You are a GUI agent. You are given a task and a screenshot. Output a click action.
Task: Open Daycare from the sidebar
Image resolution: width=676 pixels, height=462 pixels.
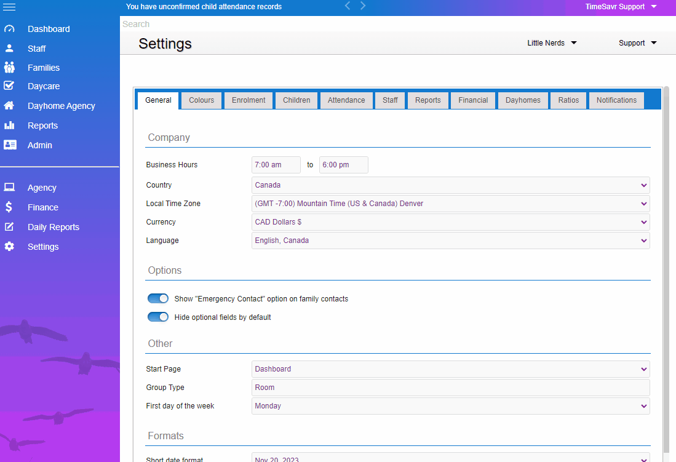click(x=44, y=86)
